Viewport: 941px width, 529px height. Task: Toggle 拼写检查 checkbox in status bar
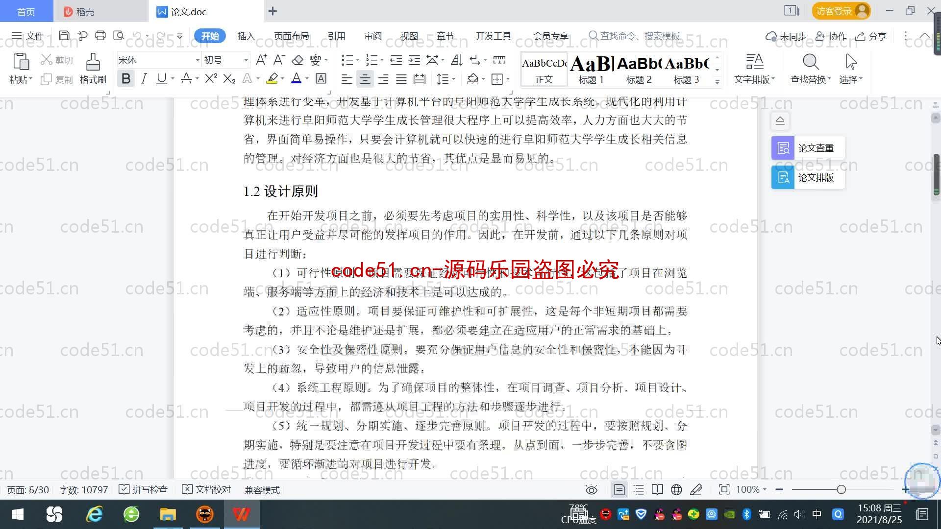(124, 490)
